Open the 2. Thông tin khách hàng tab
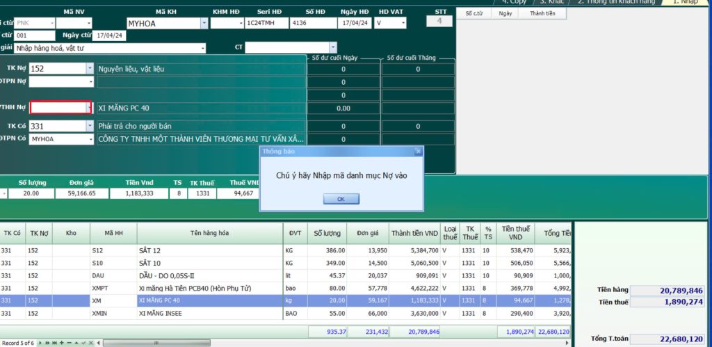712x347 pixels. (616, 2)
